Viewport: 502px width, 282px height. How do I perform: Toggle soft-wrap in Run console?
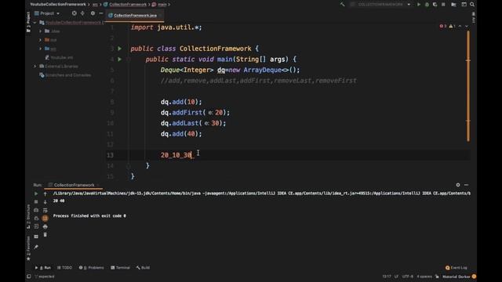(x=45, y=210)
